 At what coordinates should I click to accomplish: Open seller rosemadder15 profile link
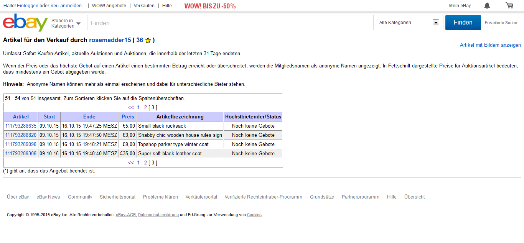tap(110, 40)
